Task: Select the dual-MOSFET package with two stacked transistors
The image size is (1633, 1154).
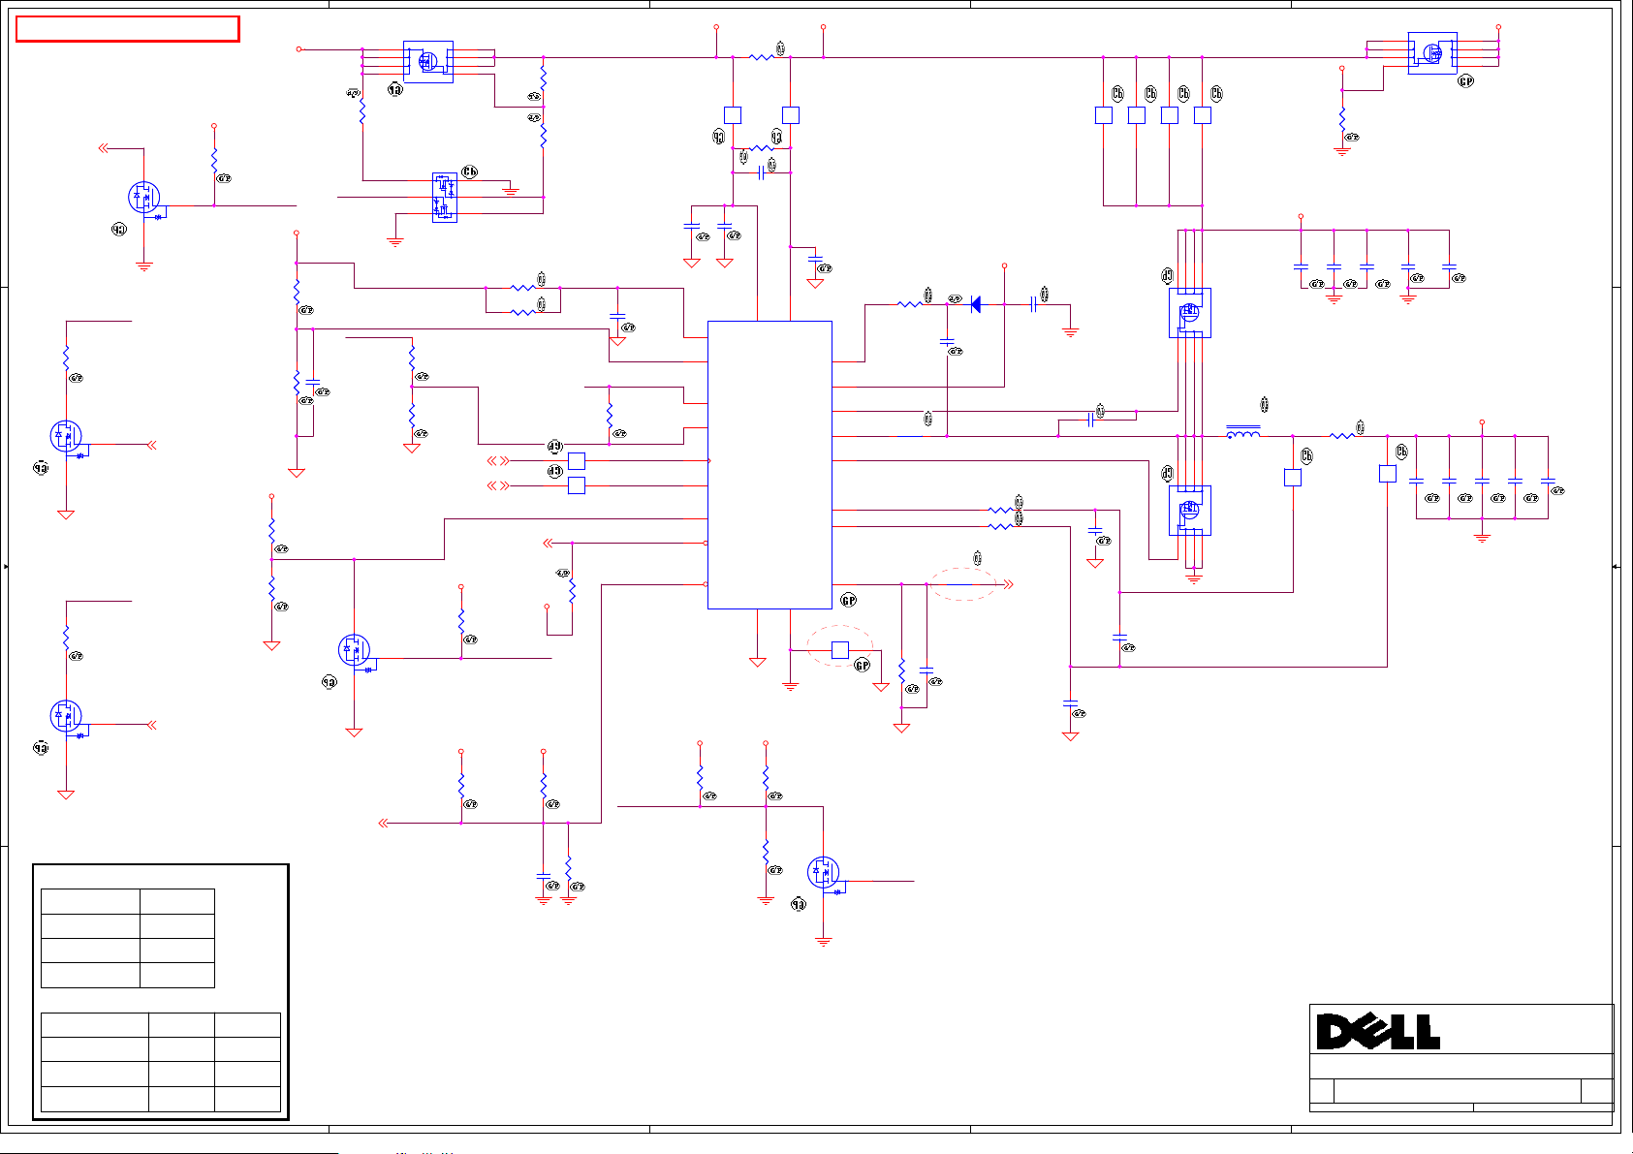Action: [445, 198]
